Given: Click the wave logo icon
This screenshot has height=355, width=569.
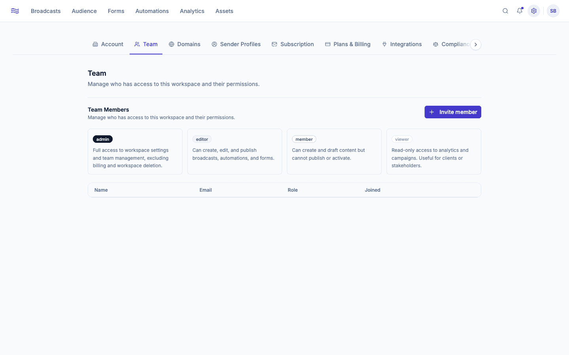Looking at the screenshot, I should click(15, 11).
